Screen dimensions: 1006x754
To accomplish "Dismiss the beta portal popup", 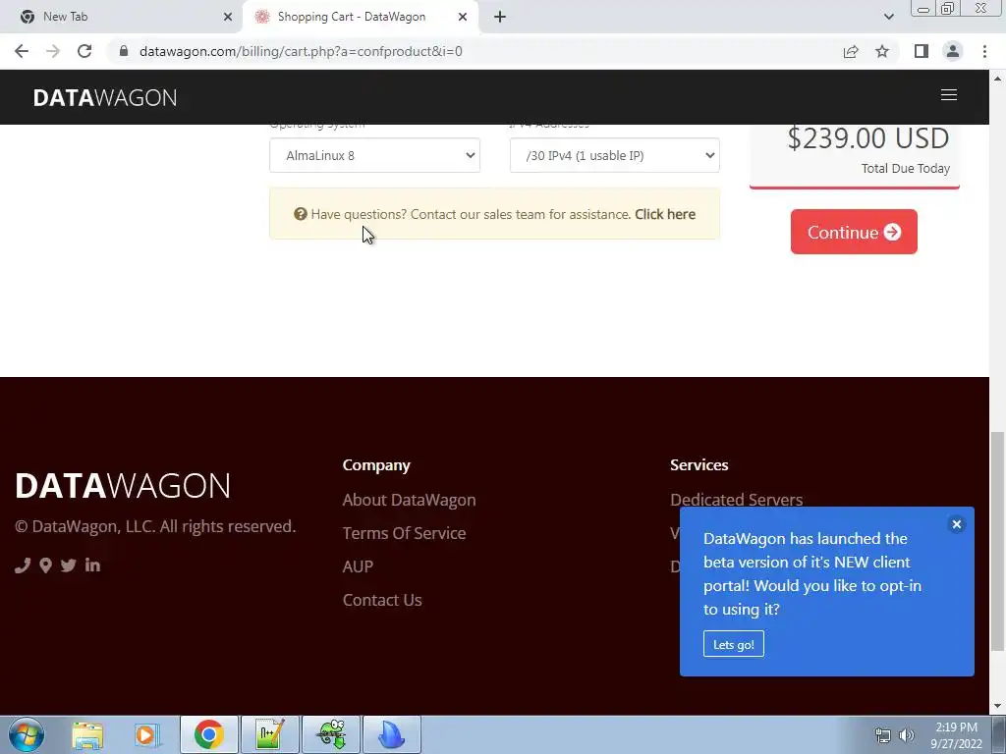I will click(956, 524).
